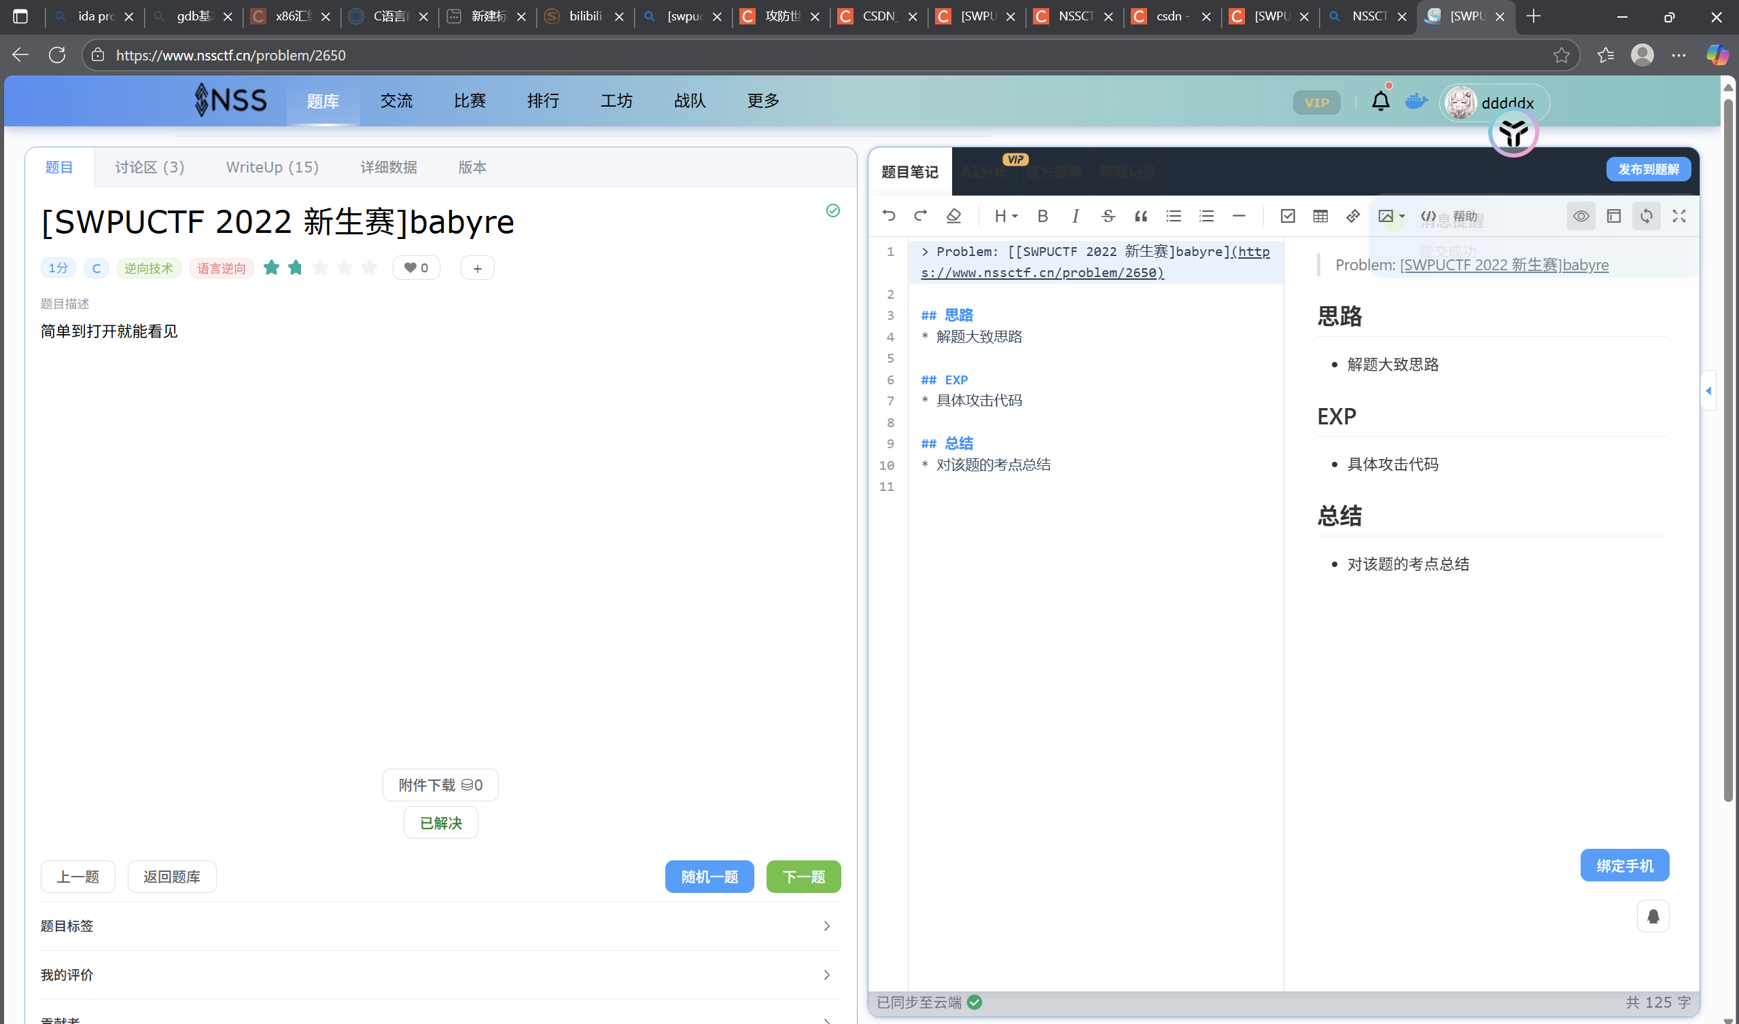Screen dimensions: 1739x1024
Task: Click the undo icon in editor toolbar
Action: coord(888,216)
